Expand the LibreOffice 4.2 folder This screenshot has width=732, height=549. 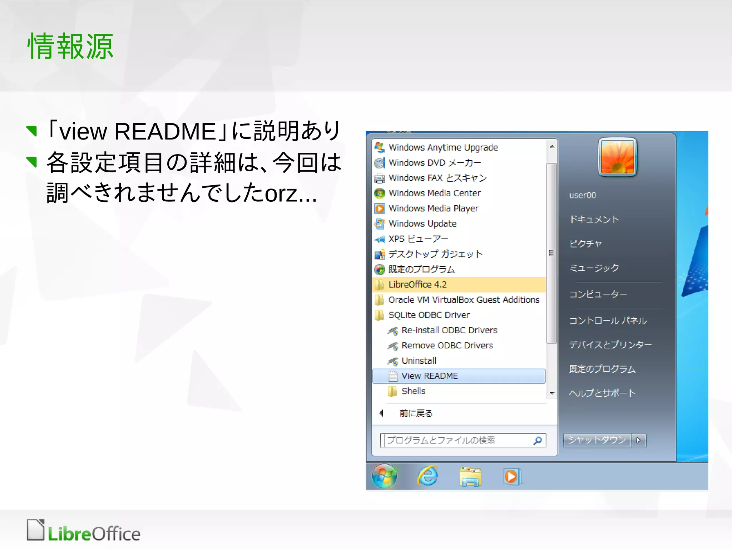pyautogui.click(x=459, y=285)
